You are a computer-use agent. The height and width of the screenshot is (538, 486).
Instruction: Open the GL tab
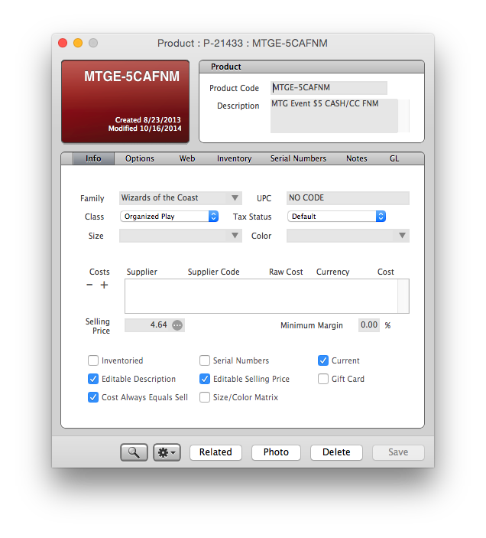[394, 158]
